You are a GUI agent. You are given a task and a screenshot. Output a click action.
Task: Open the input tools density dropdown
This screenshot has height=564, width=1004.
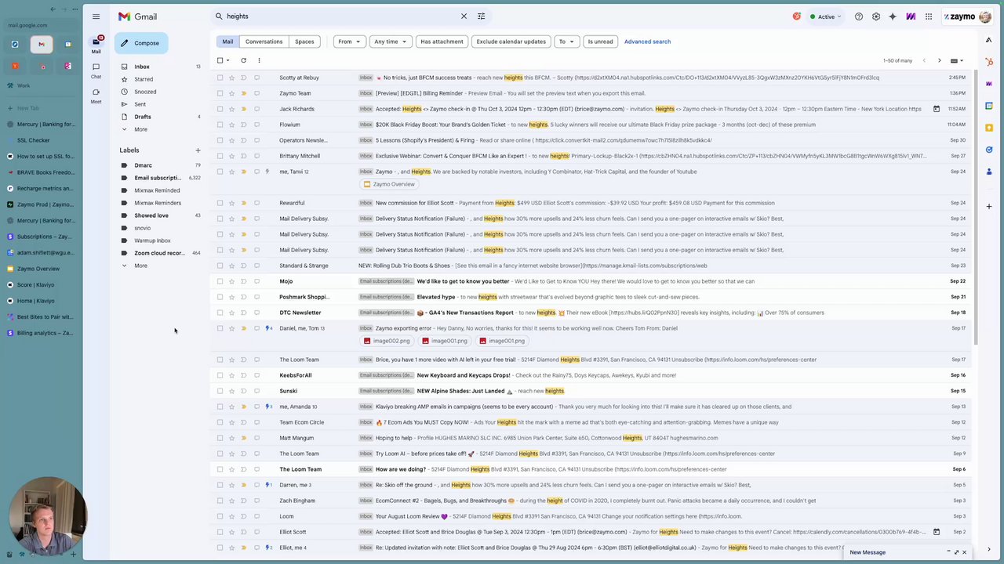pos(956,60)
